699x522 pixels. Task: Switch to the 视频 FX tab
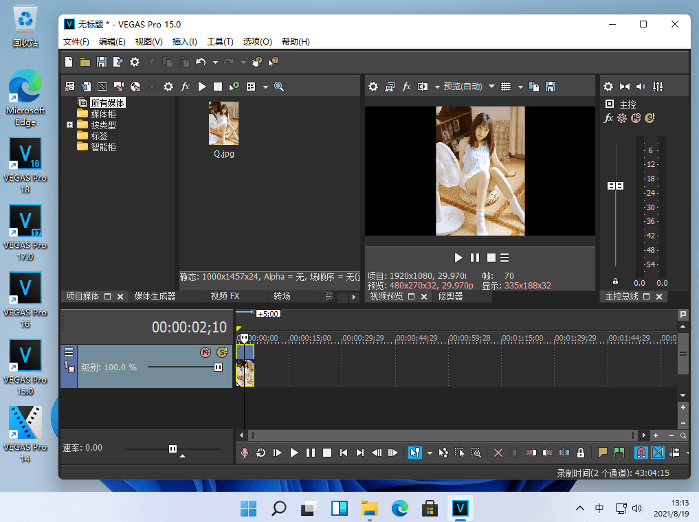pos(225,296)
